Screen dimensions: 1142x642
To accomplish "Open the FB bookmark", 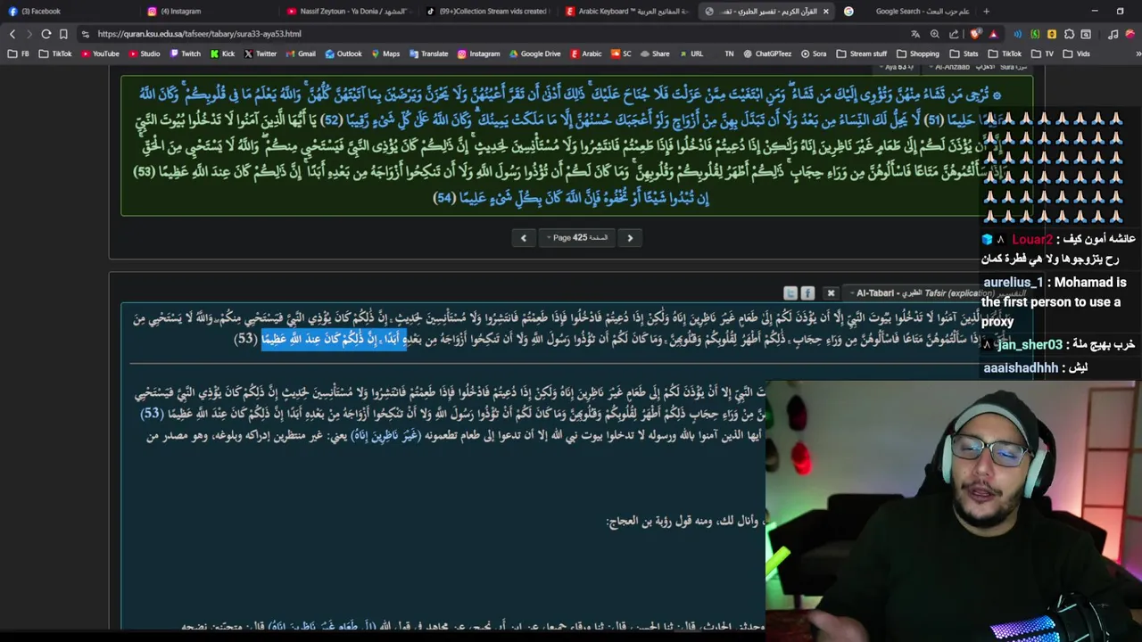I will [x=19, y=53].
